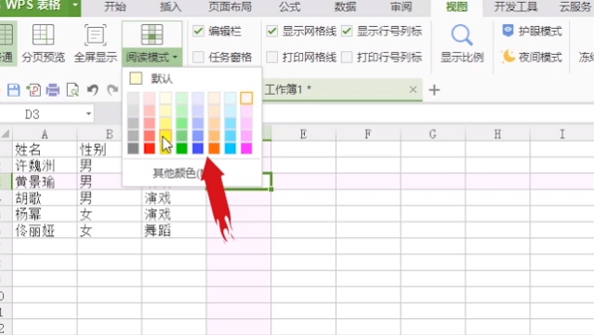Select cell containing 许魏洲
Viewport: 594px width, 335px height.
click(45, 166)
